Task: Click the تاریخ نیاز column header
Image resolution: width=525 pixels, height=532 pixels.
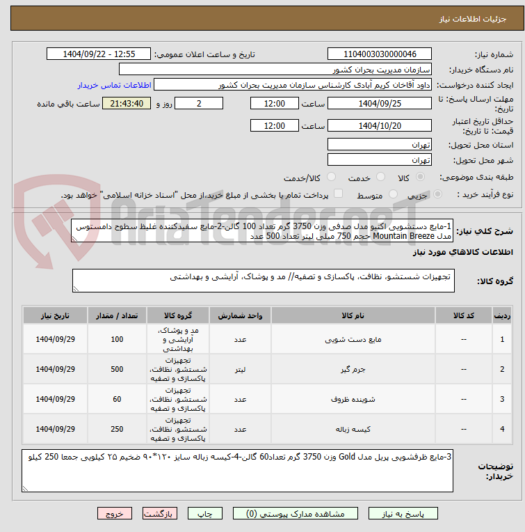Action: tap(55, 315)
